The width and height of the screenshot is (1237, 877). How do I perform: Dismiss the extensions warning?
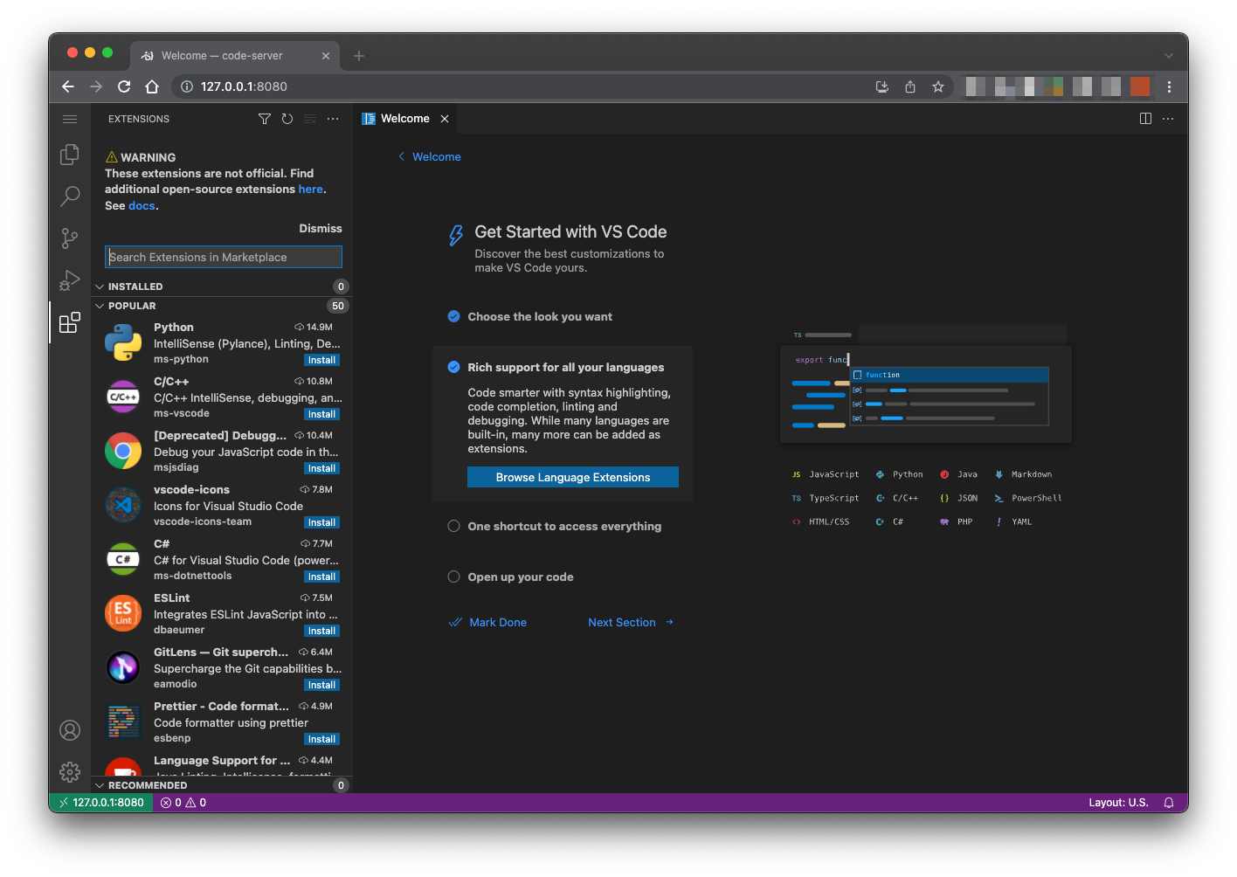coord(321,229)
